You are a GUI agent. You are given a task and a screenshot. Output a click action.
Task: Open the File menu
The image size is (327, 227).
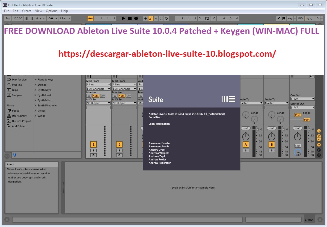pyautogui.click(x=7, y=11)
